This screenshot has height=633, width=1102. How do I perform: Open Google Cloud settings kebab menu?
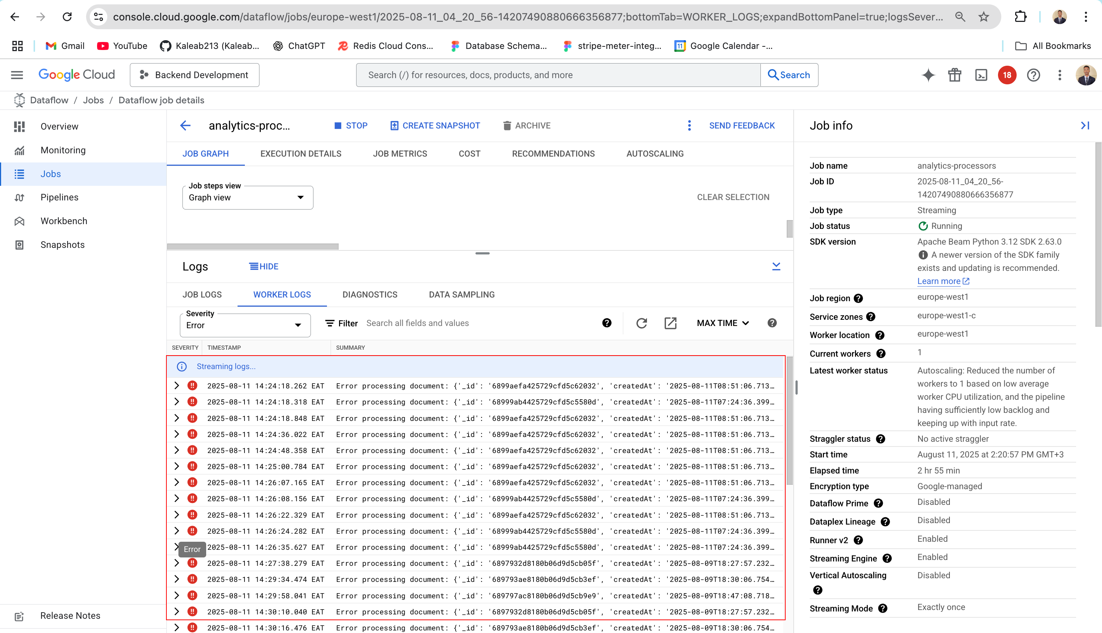[x=1060, y=75]
